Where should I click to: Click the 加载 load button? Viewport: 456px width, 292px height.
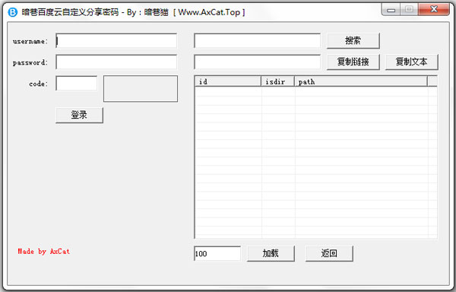(x=271, y=254)
